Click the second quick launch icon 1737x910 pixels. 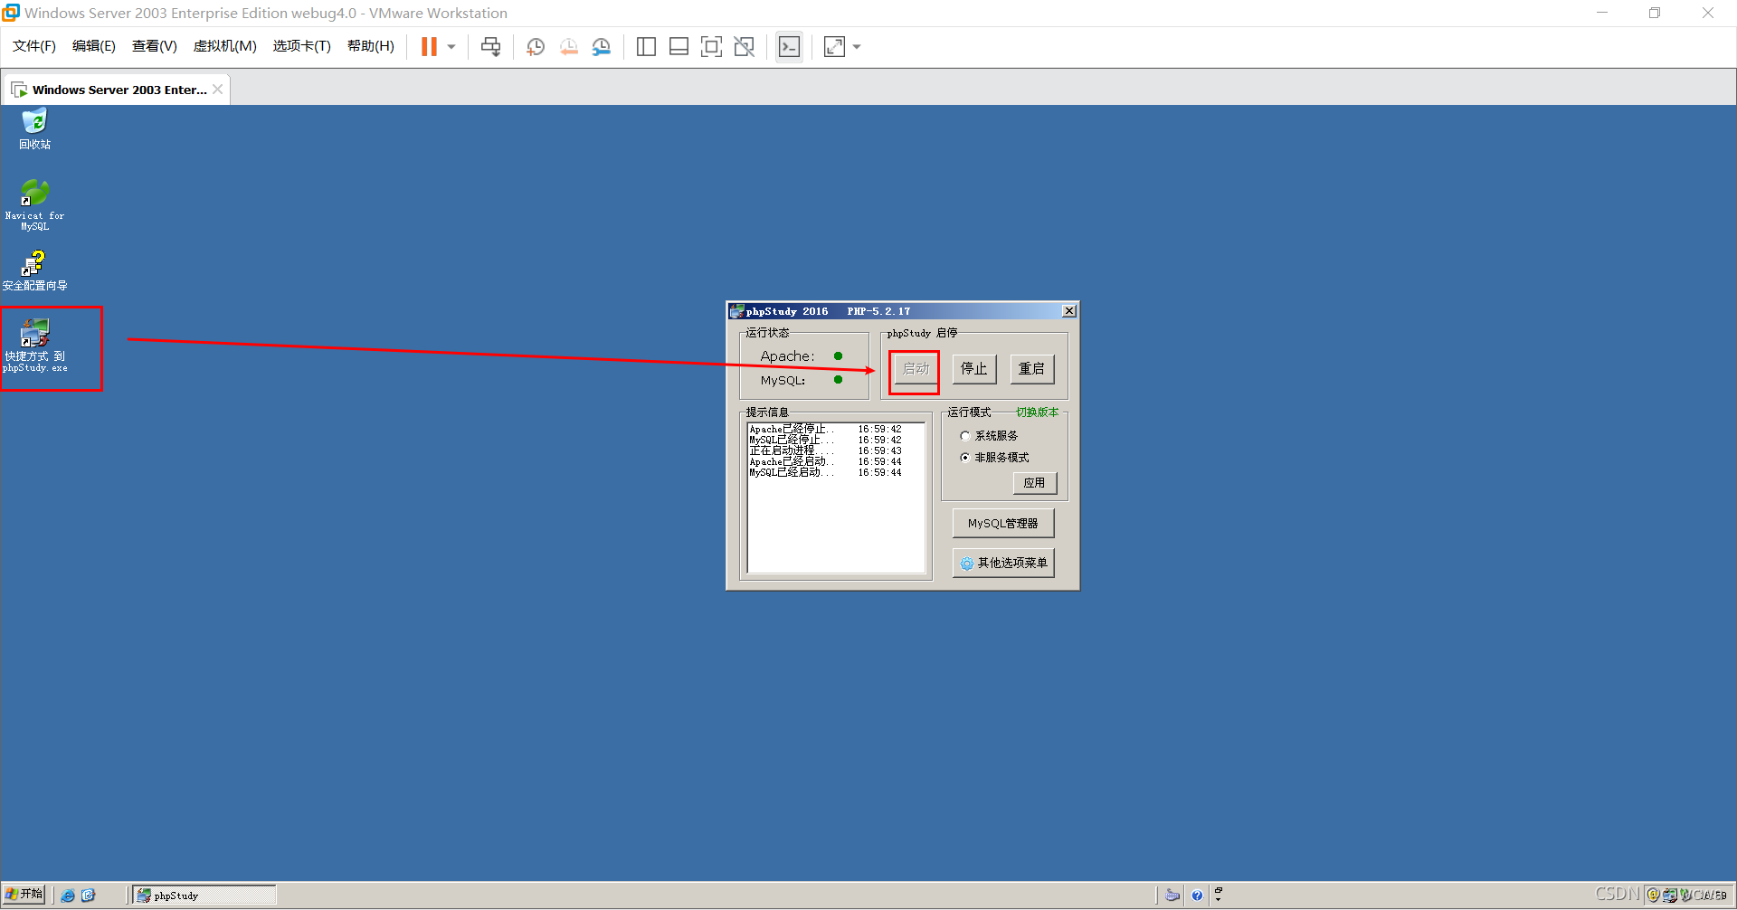tap(89, 896)
